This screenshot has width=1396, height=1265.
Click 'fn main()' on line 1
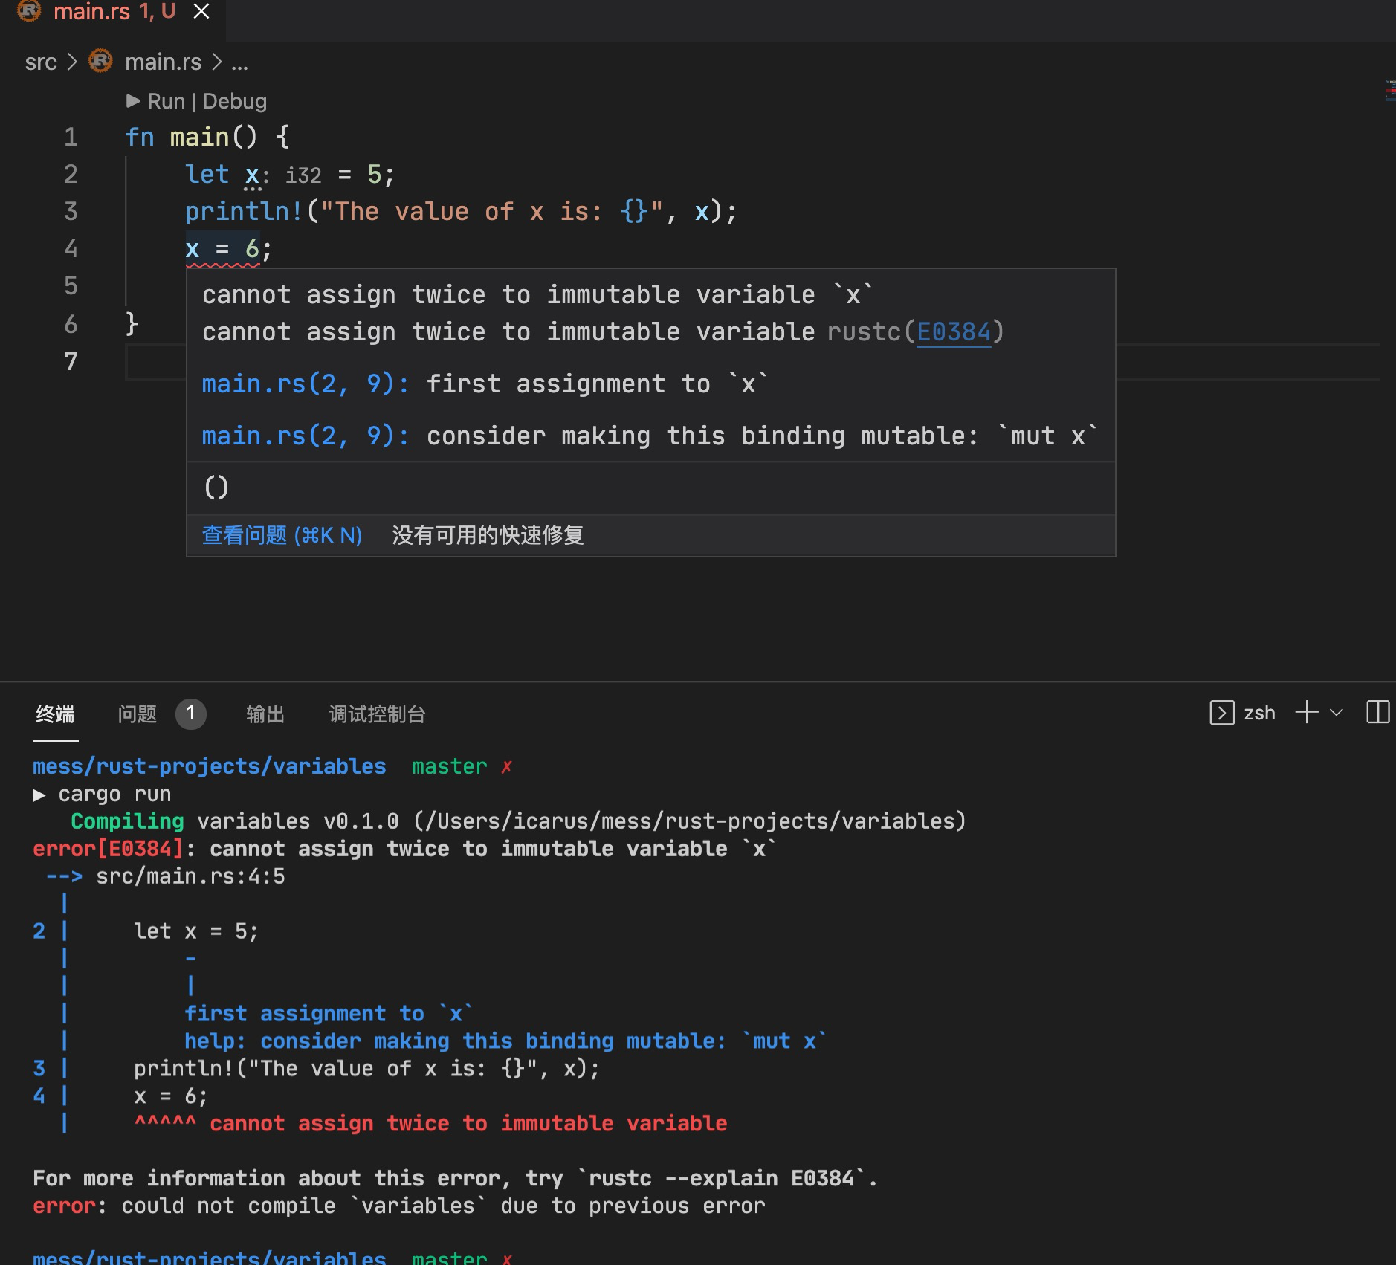191,137
